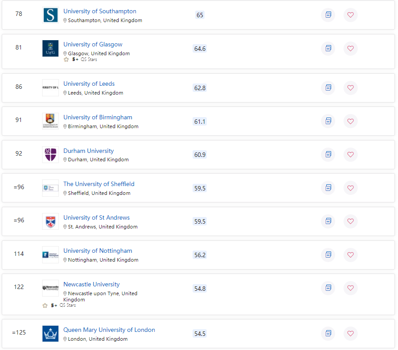Screen dimensions: 398x350
Task: Toggle heart favorite for University of Southampton
Action: coord(351,15)
